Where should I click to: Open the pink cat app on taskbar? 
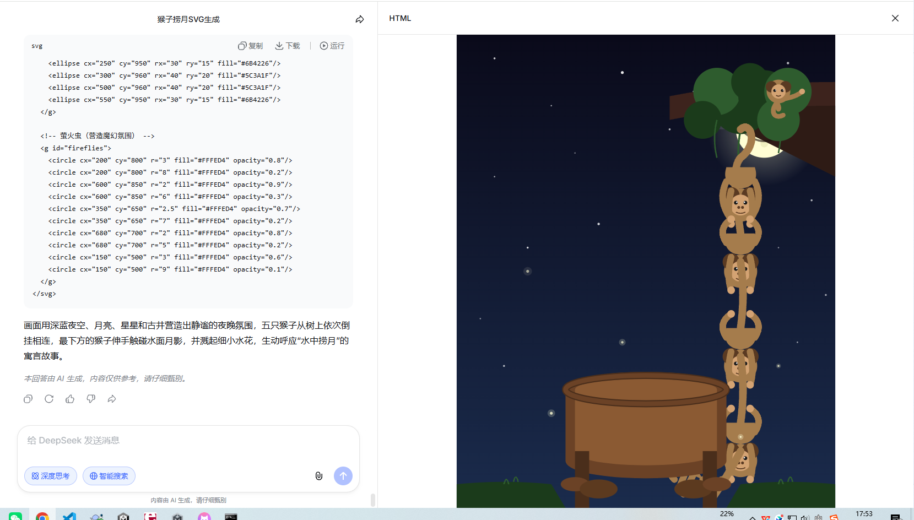coord(204,516)
